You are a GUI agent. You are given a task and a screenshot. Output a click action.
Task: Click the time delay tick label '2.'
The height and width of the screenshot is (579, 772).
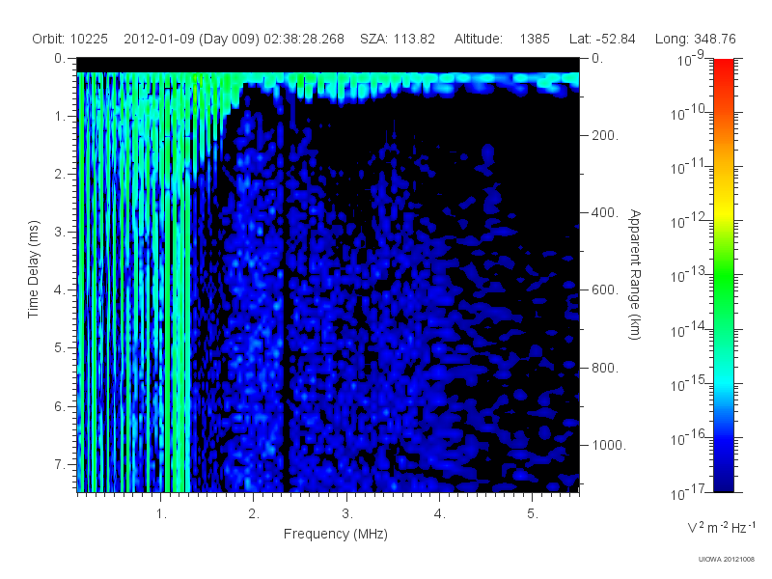point(60,175)
